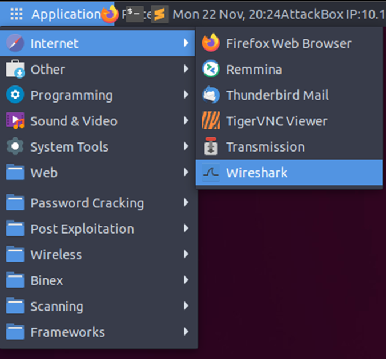Expand the Sound & Video submenu arrow
The width and height of the screenshot is (386, 359).
coord(186,120)
